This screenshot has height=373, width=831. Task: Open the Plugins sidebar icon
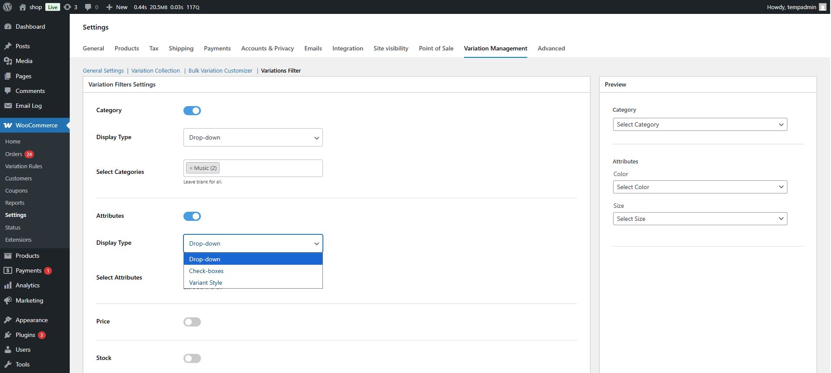click(8, 335)
